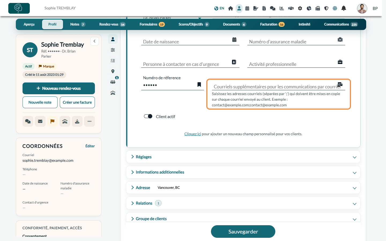This screenshot has height=241, width=386.
Task: Click Éditer in the Coordonnées card
Action: point(90,146)
